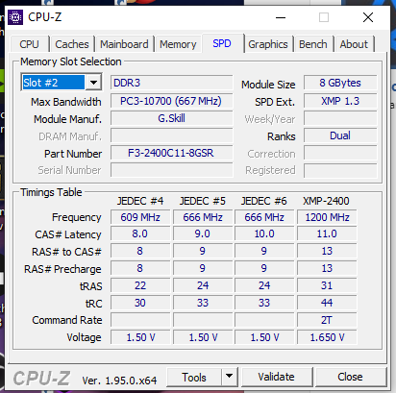Open the Tools dropdown arrow
396x393 pixels.
click(229, 376)
